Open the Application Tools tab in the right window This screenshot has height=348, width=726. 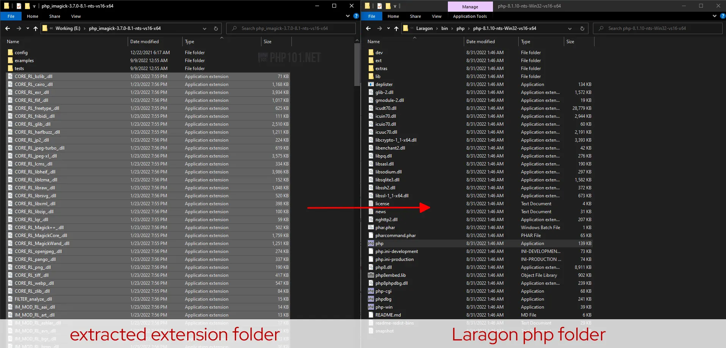coord(470,16)
